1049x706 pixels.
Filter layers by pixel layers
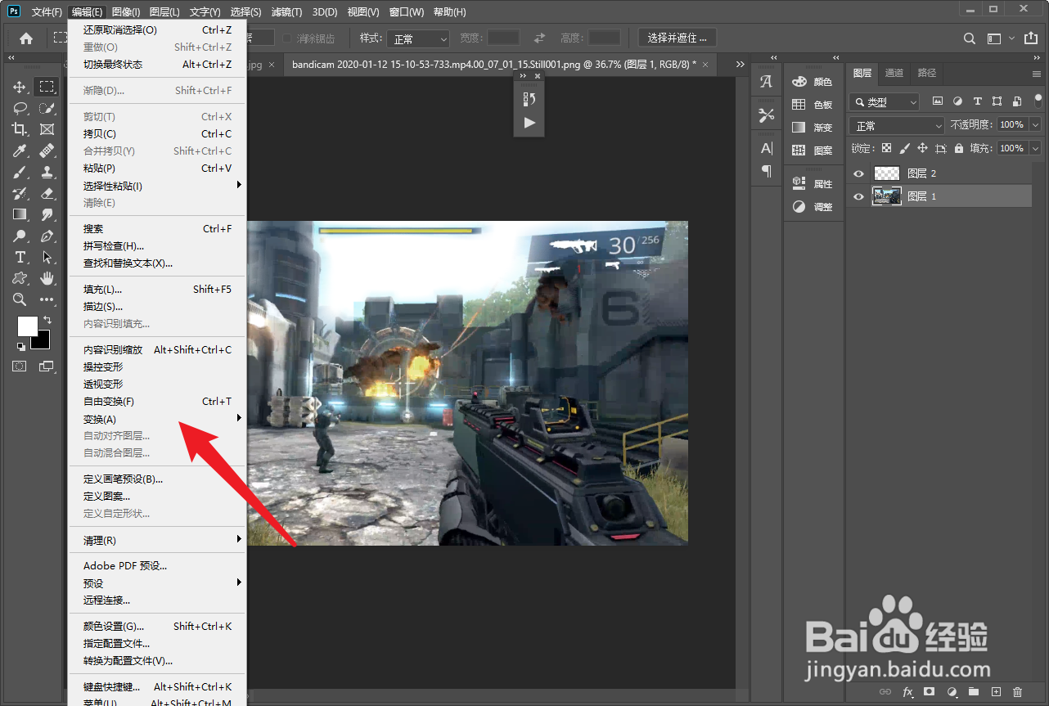point(938,101)
